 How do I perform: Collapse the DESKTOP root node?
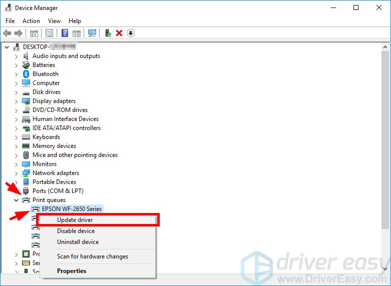point(7,47)
